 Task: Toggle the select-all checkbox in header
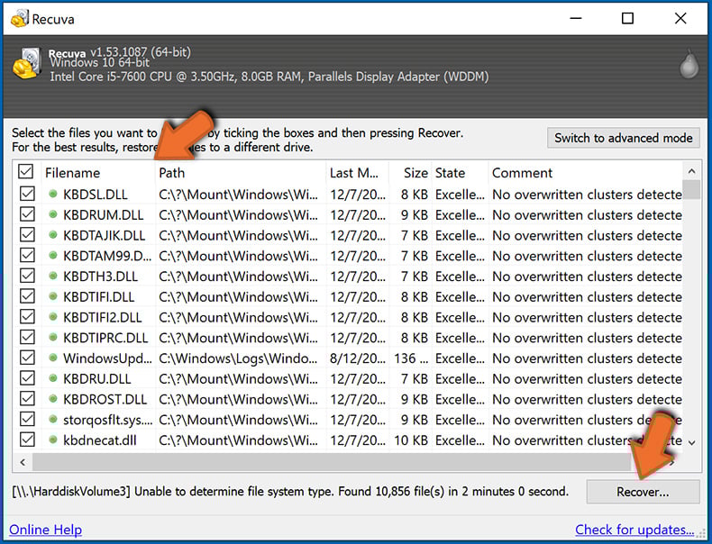coord(26,172)
